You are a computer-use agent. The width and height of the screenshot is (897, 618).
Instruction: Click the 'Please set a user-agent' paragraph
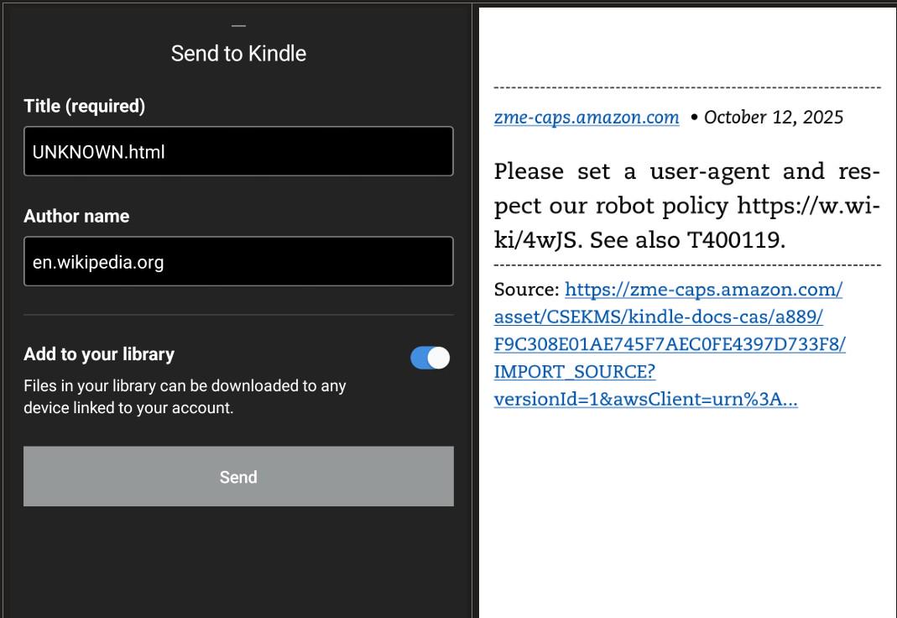pos(686,206)
